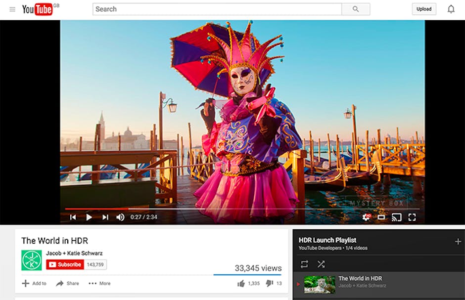The height and width of the screenshot is (300, 465).
Task: Subscribe to Jacob + Katie Schwarz
Action: 65,264
